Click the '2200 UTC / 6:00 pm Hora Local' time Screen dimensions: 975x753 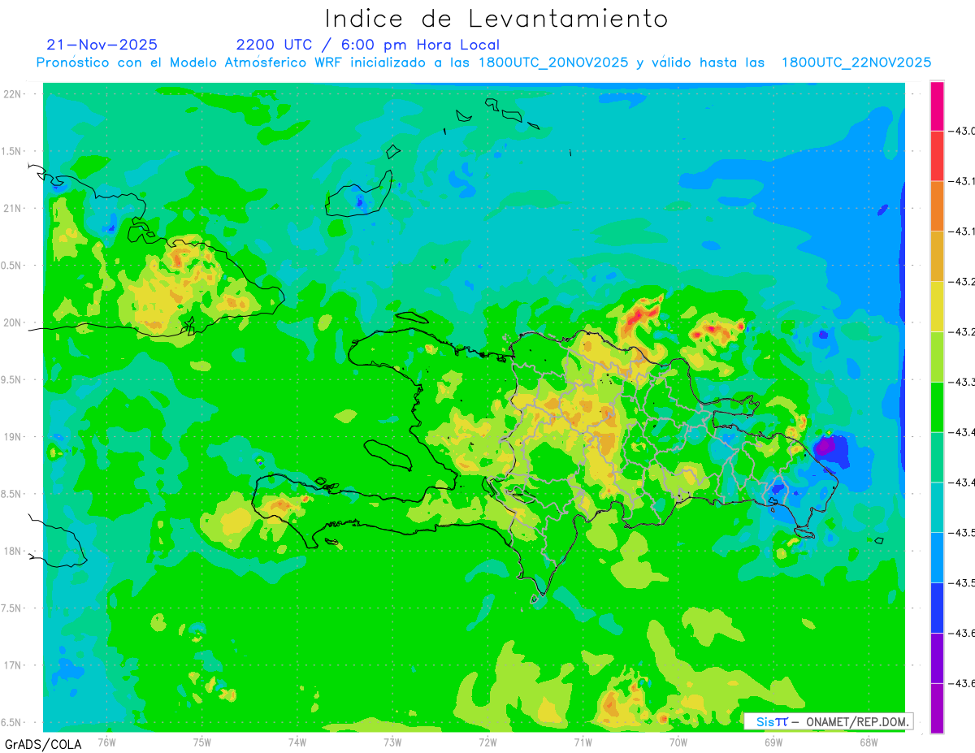[368, 45]
